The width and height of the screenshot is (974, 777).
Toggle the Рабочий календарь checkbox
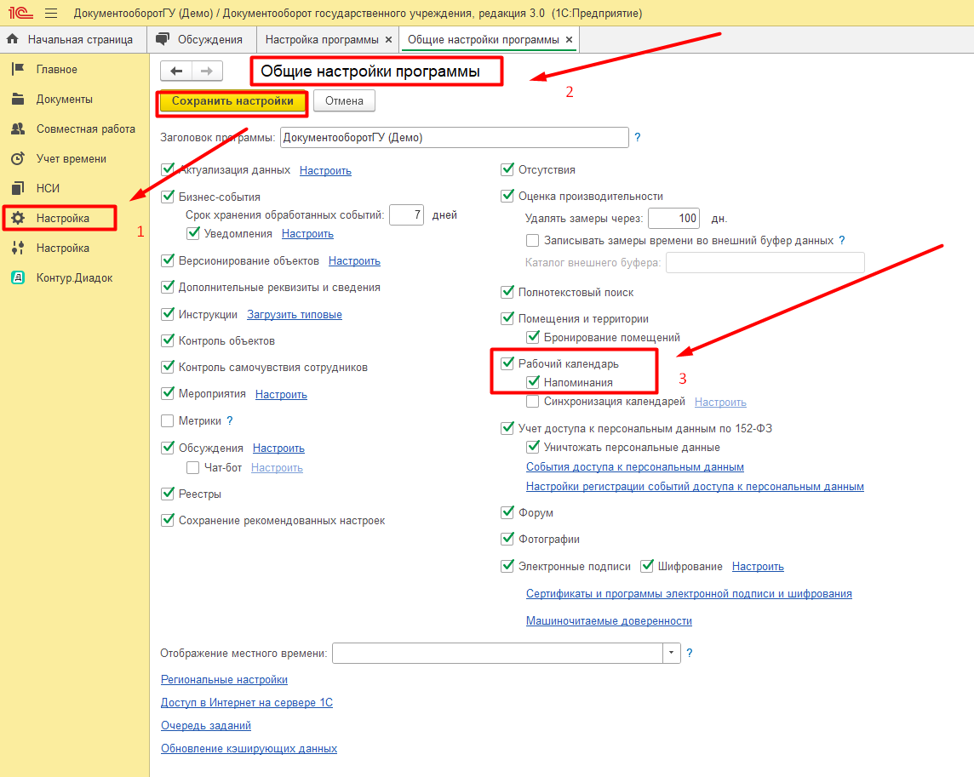[x=507, y=363]
